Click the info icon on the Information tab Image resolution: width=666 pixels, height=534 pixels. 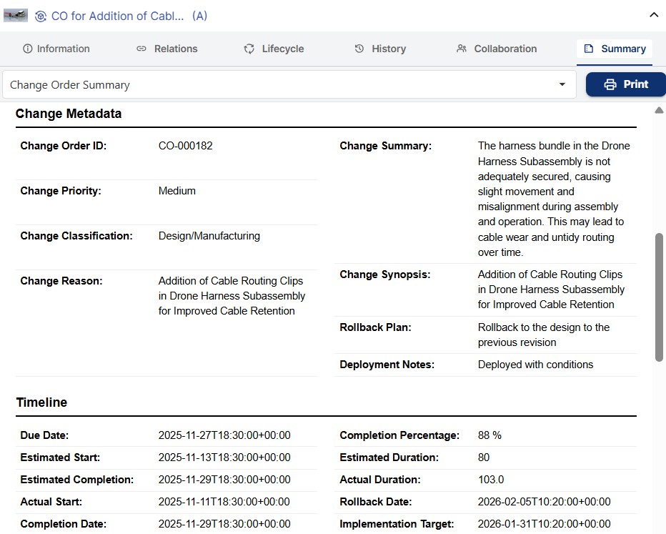[28, 49]
